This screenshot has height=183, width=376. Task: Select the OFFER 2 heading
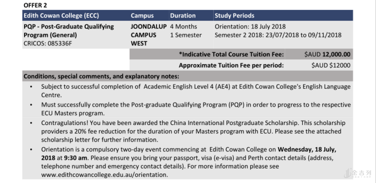35,5
